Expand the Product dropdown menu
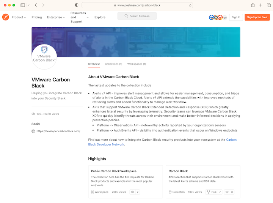 point(19,17)
